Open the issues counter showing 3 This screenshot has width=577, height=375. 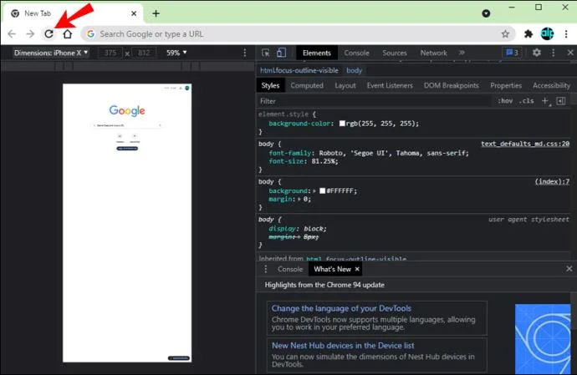[513, 53]
